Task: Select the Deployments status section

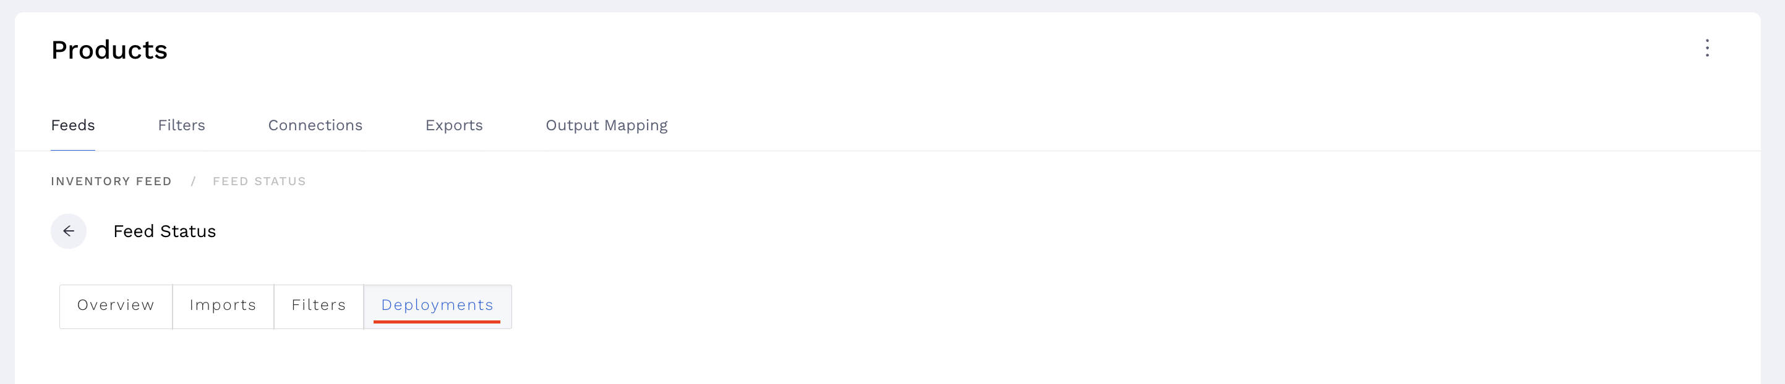Action: click(437, 305)
